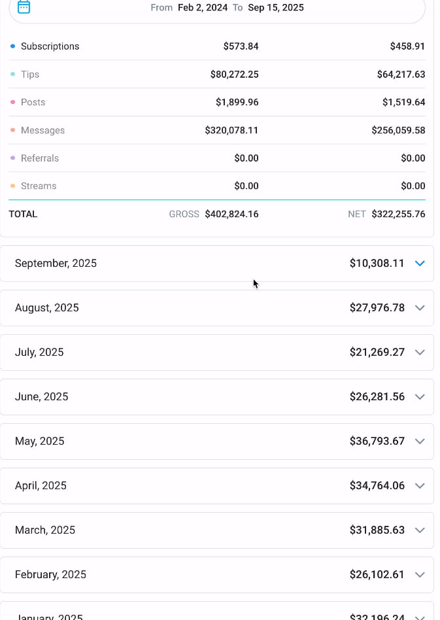Open March, 2025 with its chevron
The height and width of the screenshot is (620, 440).
420,530
